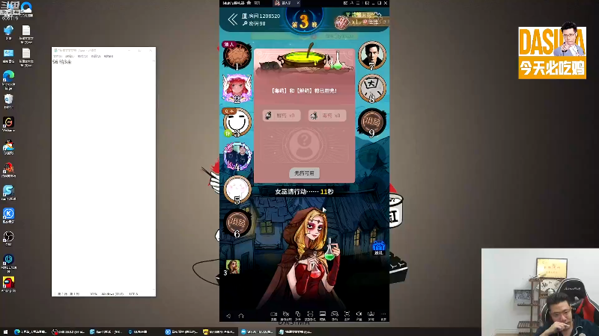Click first emulator bottom toolbar icon

273,316
